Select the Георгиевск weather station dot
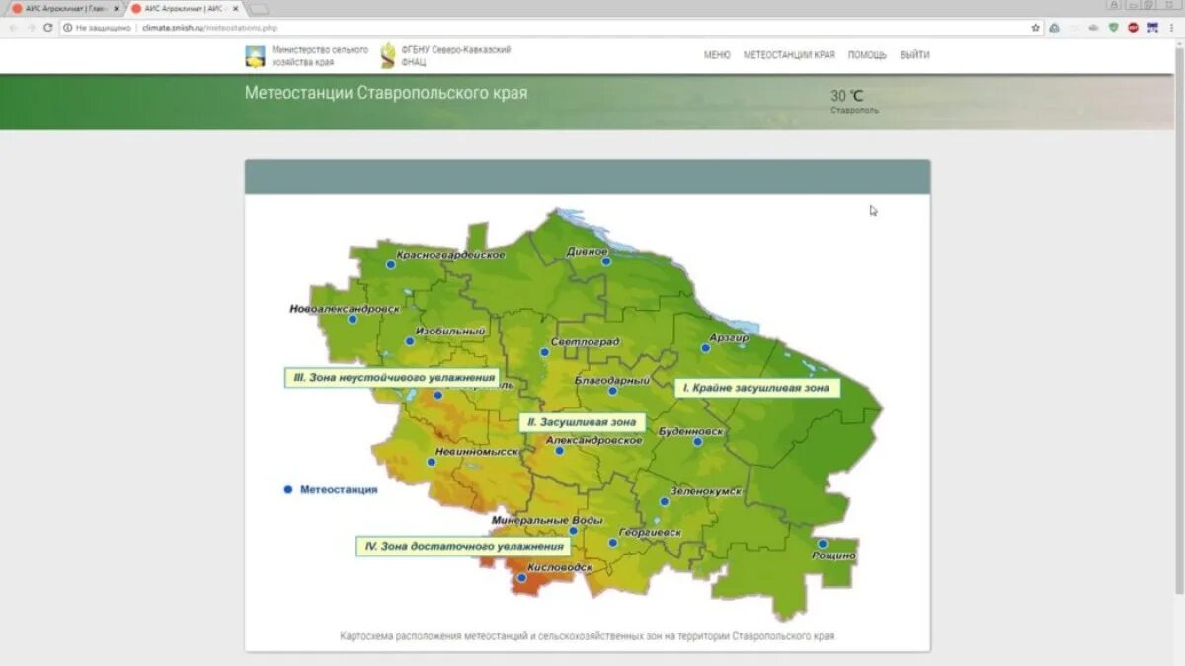This screenshot has height=666, width=1185. pyautogui.click(x=612, y=542)
